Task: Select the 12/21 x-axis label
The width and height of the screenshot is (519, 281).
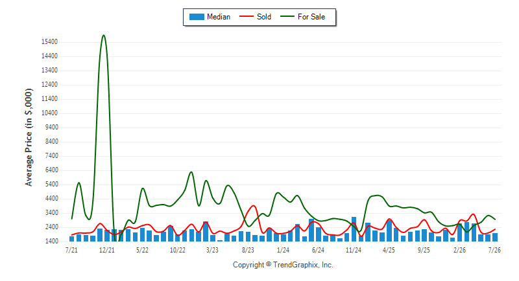Action: [106, 250]
